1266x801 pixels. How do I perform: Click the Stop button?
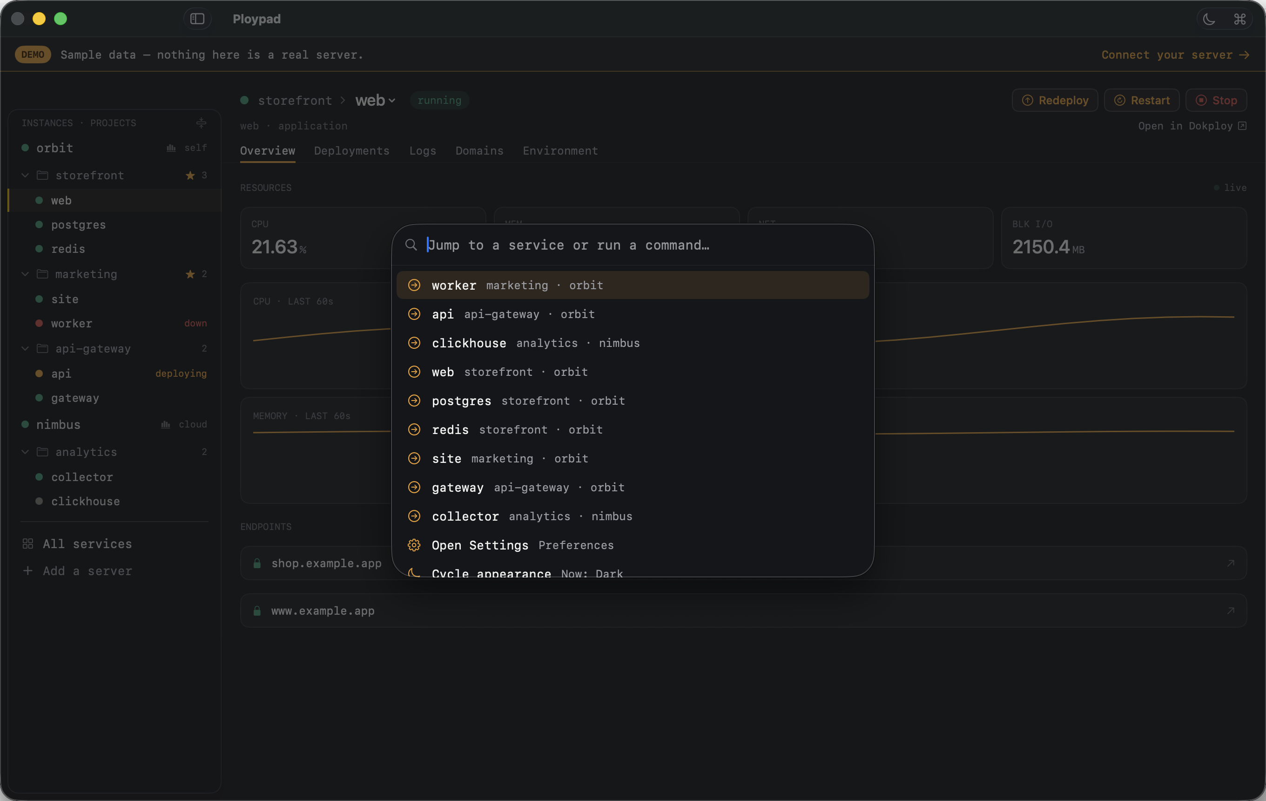pos(1217,101)
